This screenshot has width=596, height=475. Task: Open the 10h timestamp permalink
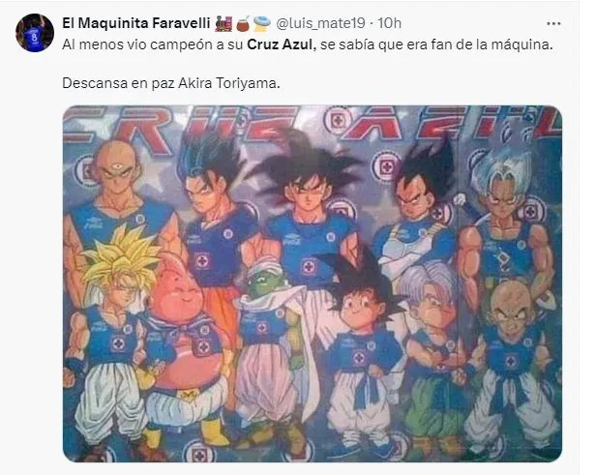(389, 23)
